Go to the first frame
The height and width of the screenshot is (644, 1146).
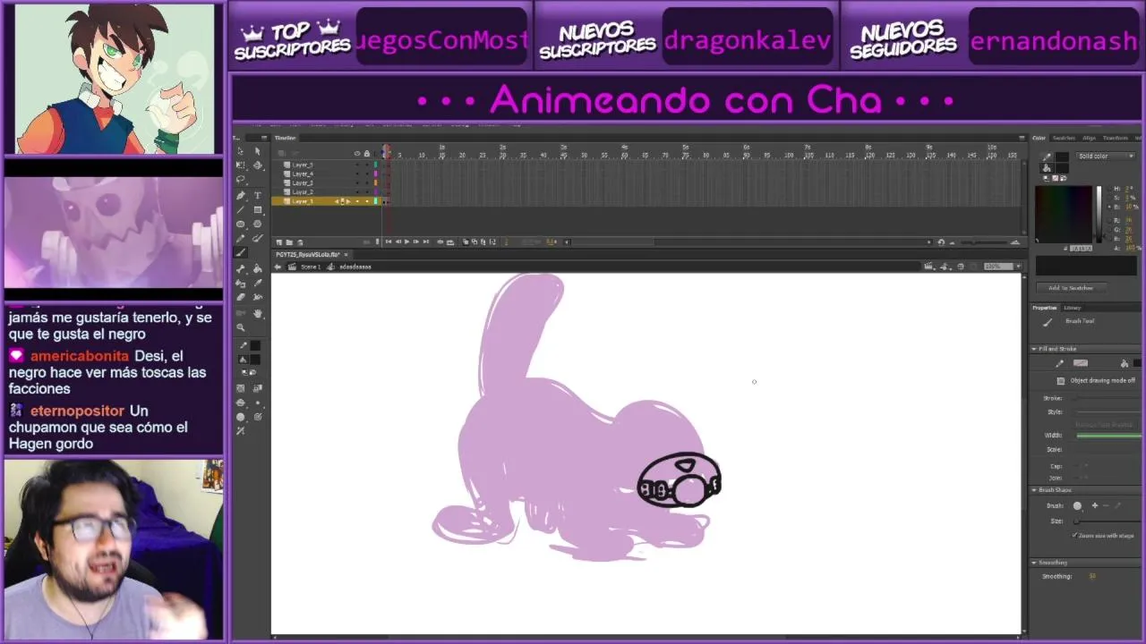click(x=389, y=241)
